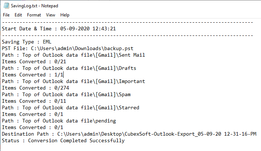Click the Sent Mail path line
Image resolution: width=261 pixels, height=151 pixels.
[x=73, y=55]
